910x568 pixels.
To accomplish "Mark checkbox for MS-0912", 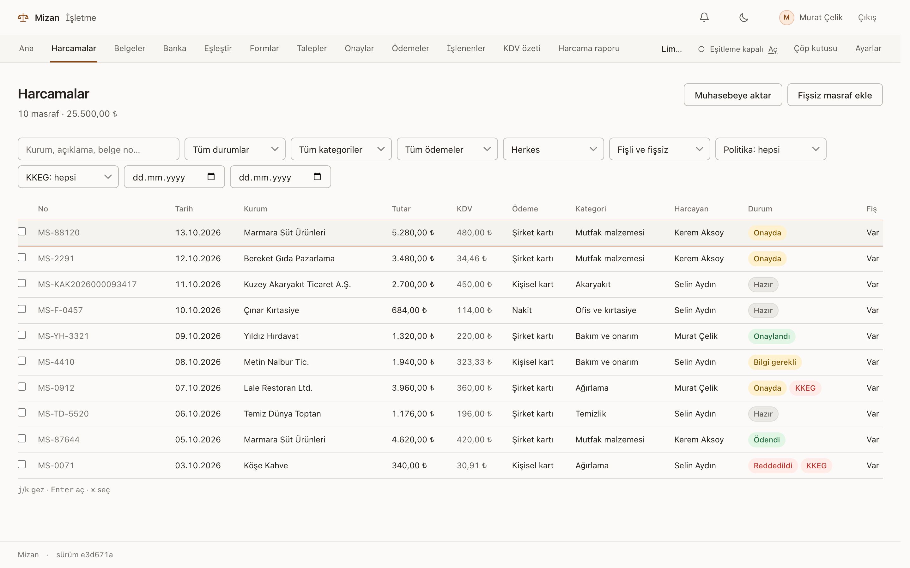I will pyautogui.click(x=22, y=387).
